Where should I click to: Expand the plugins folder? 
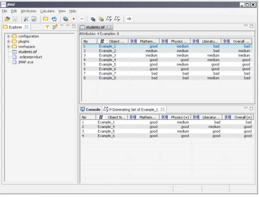[x=8, y=42]
